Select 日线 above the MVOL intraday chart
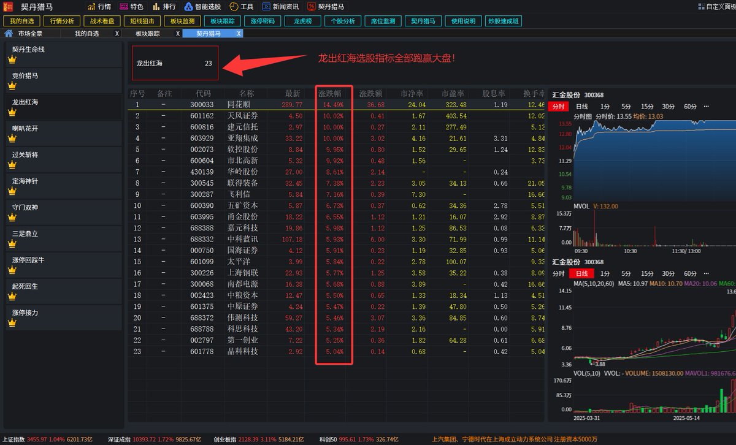Image resolution: width=736 pixels, height=445 pixels. (x=581, y=107)
